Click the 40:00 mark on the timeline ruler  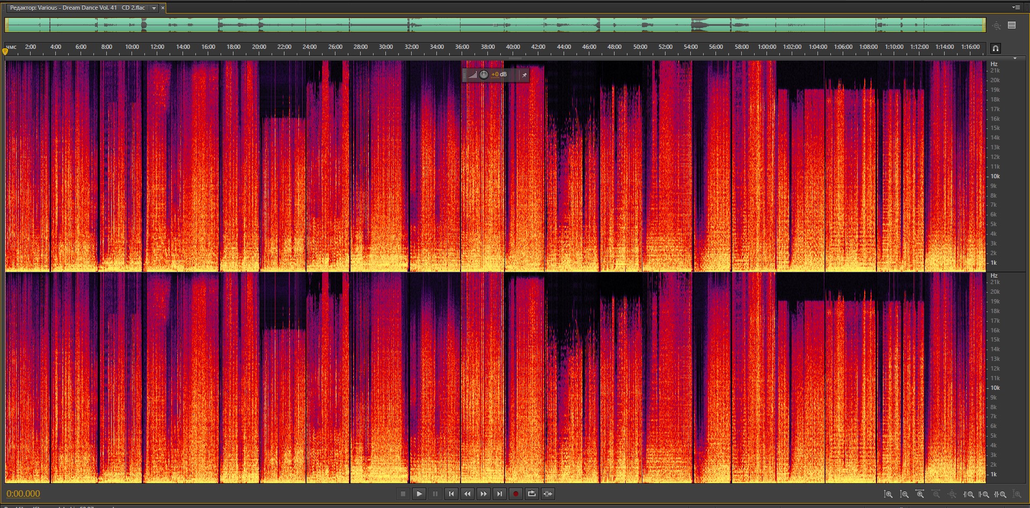tap(513, 47)
